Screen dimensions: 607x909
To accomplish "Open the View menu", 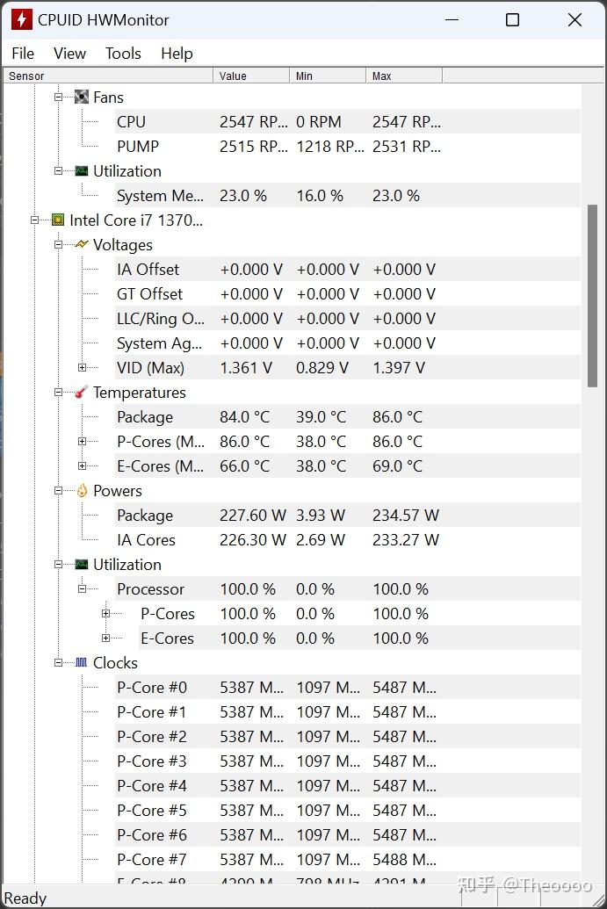I will (69, 54).
